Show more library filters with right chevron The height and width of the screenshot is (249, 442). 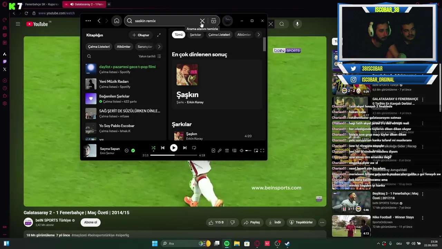[159, 47]
